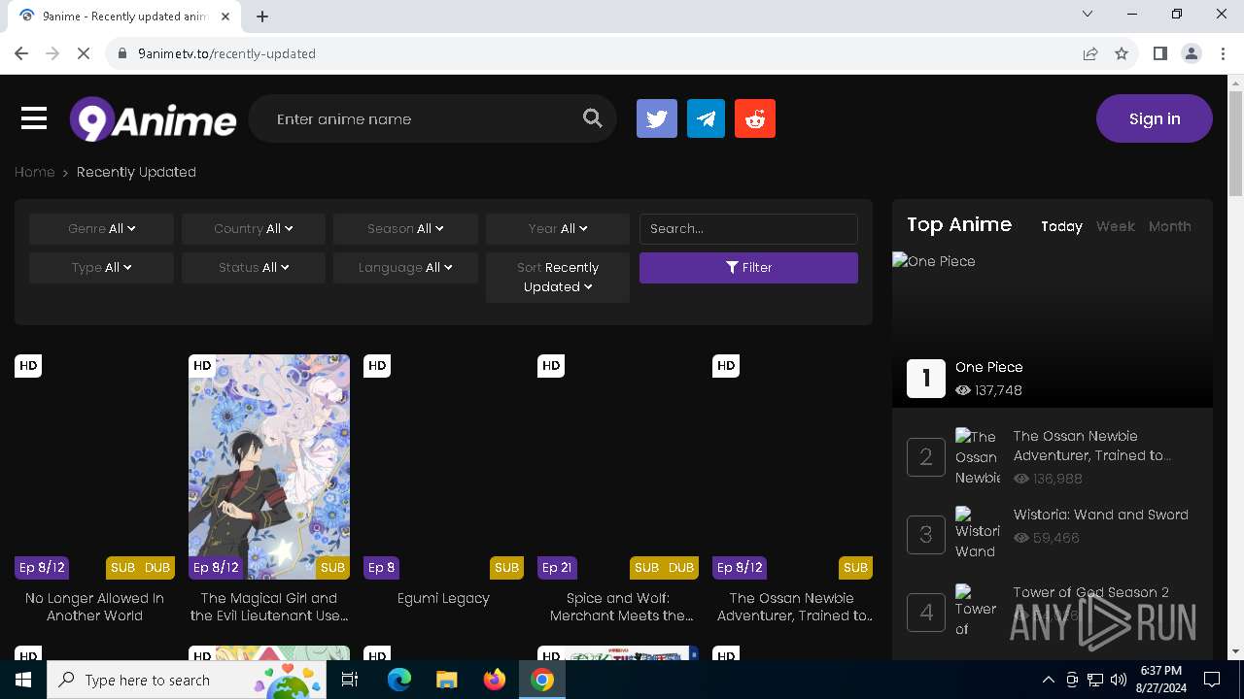This screenshot has height=699, width=1244.
Task: Switch Top Anime to Month tab
Action: (x=1169, y=226)
